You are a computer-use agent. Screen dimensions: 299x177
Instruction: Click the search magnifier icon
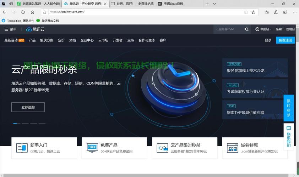[x=247, y=29]
